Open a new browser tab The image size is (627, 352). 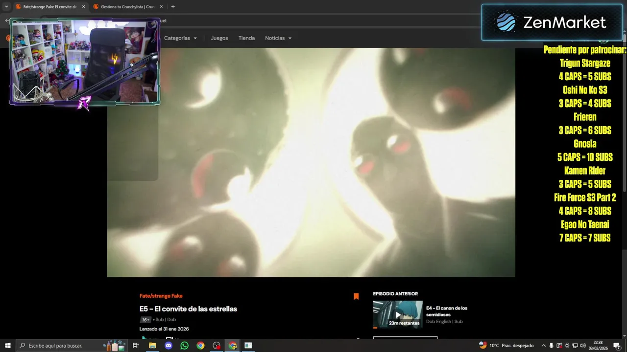coord(173,7)
